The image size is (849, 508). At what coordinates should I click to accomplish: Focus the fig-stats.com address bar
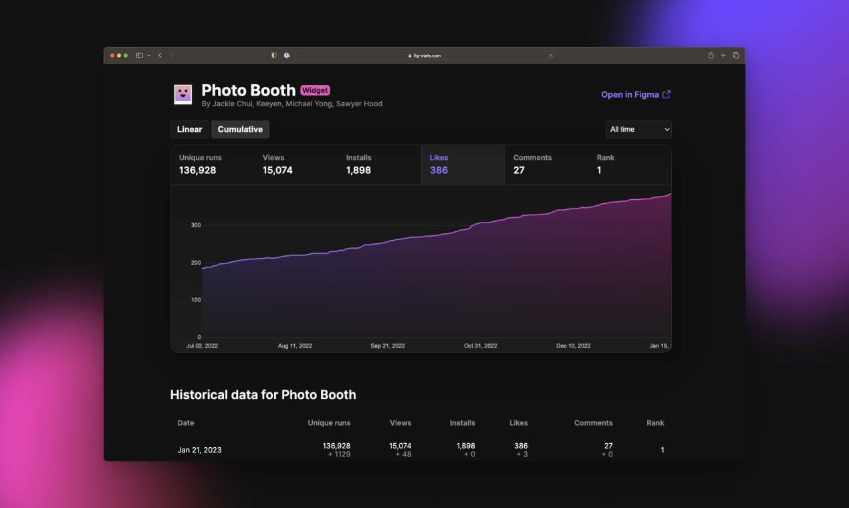coord(424,55)
